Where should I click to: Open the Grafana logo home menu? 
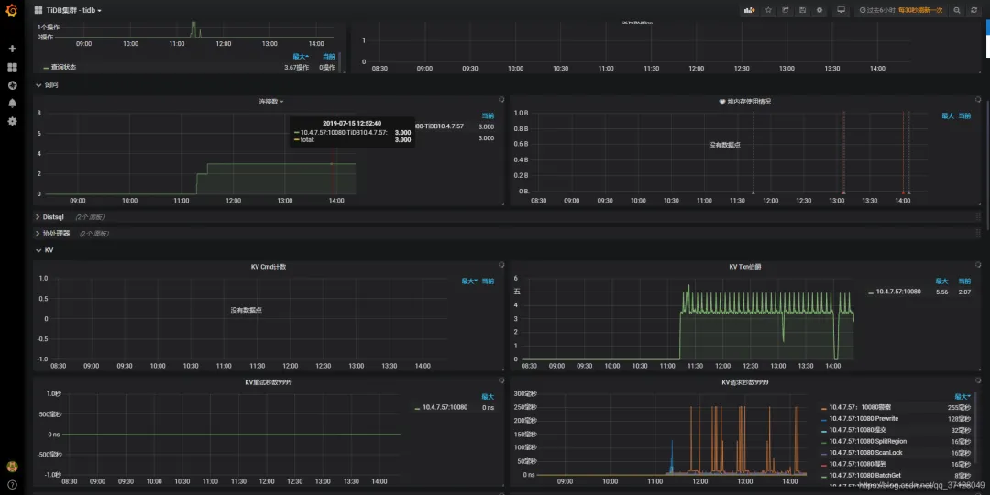click(12, 10)
